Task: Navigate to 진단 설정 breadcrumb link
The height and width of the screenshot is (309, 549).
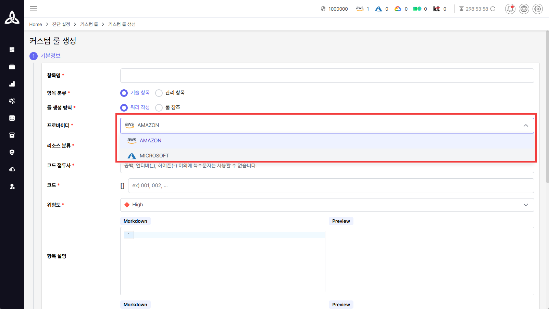Action: (x=61, y=24)
